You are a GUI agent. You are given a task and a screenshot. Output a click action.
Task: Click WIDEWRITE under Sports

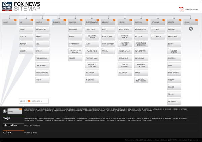(174, 102)
